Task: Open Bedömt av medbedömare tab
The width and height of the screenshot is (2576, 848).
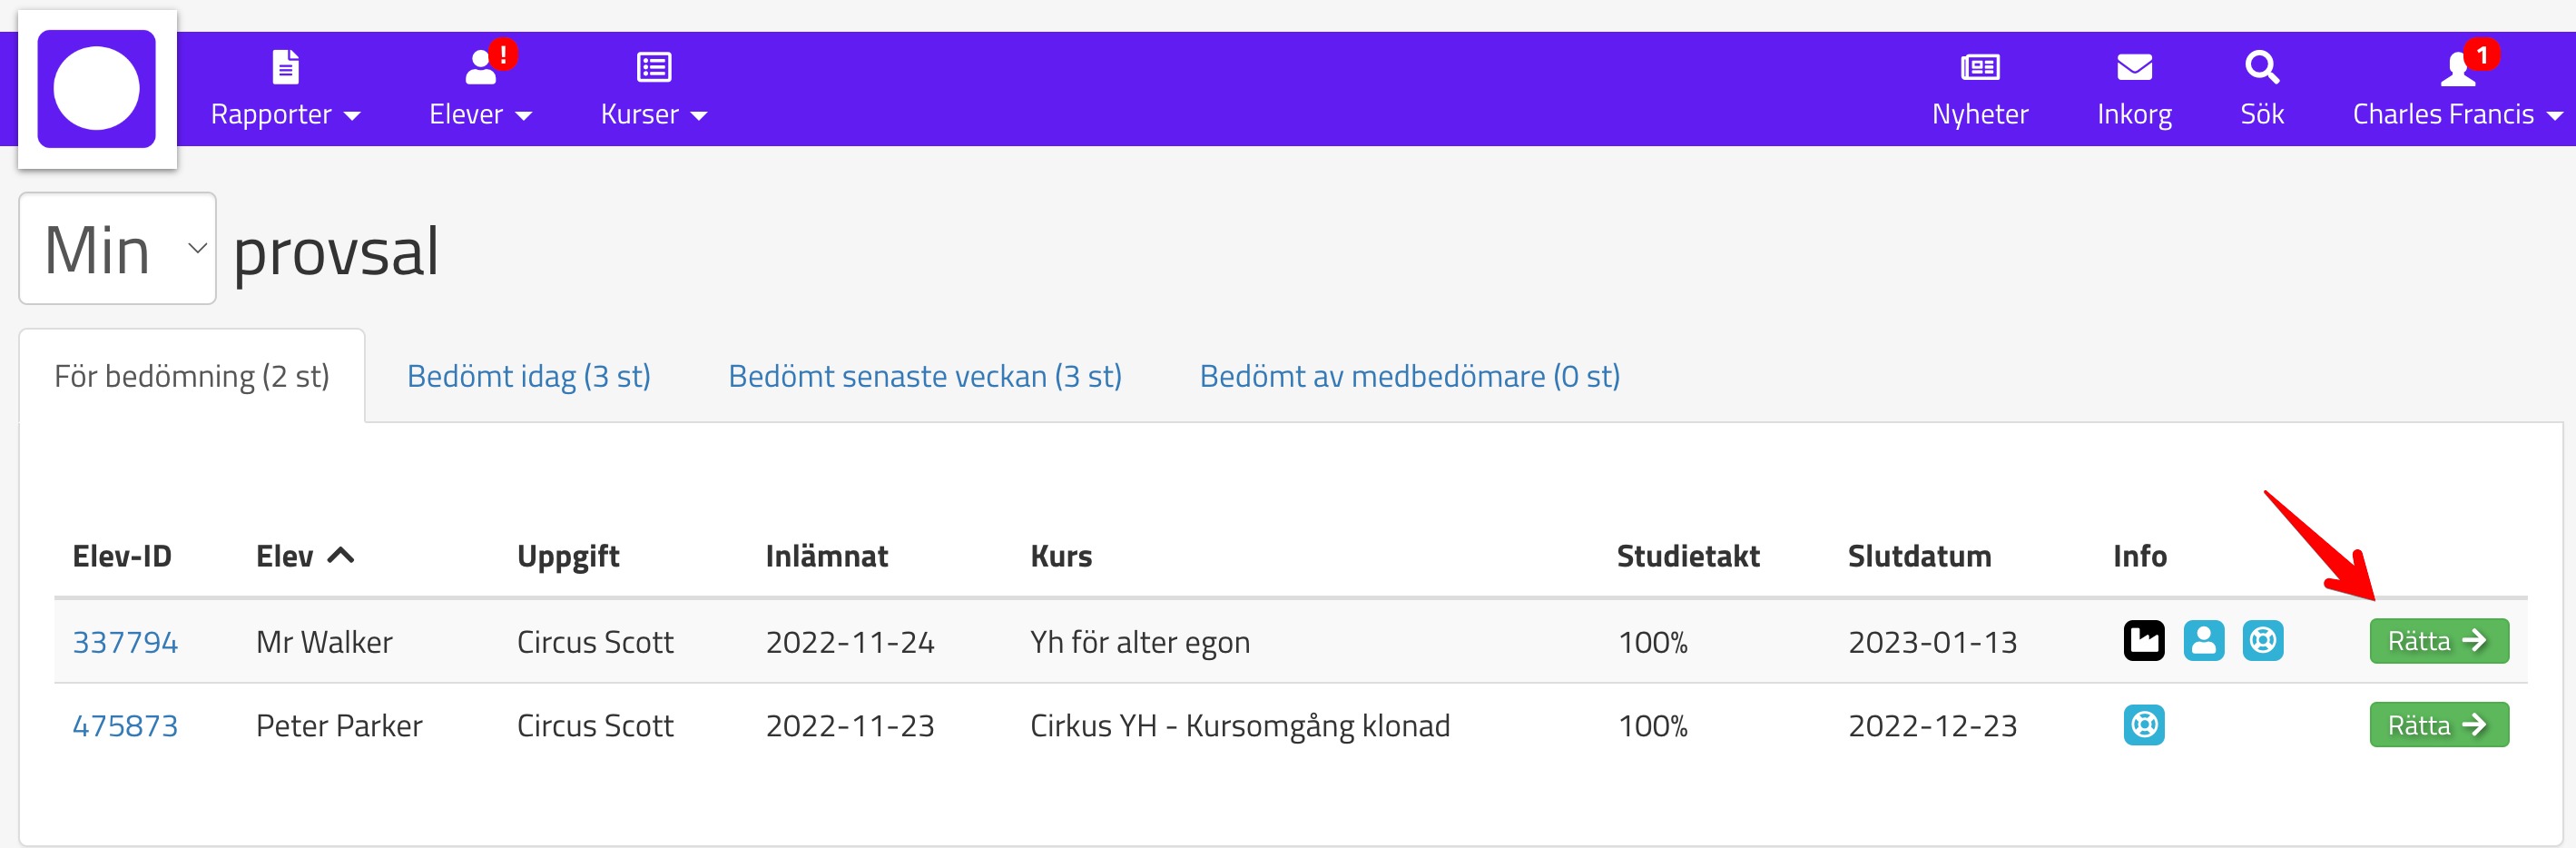Action: [1409, 376]
